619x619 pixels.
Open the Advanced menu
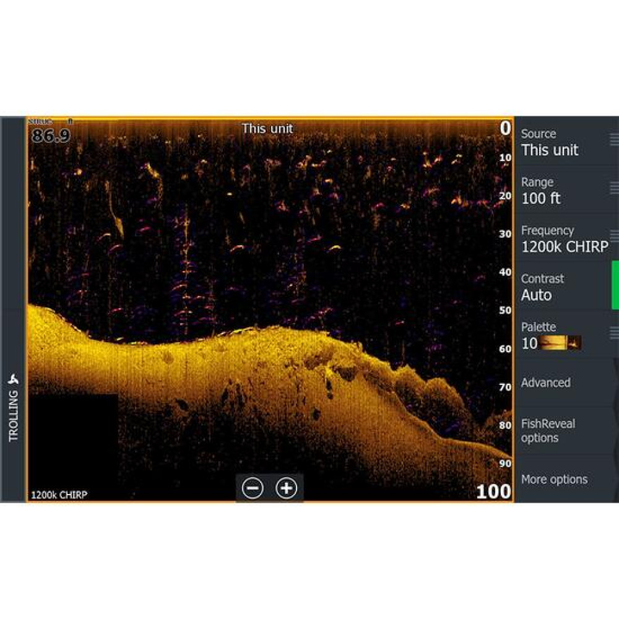click(546, 383)
